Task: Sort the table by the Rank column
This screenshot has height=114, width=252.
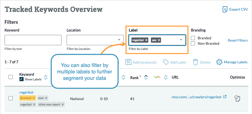Action: [146, 77]
